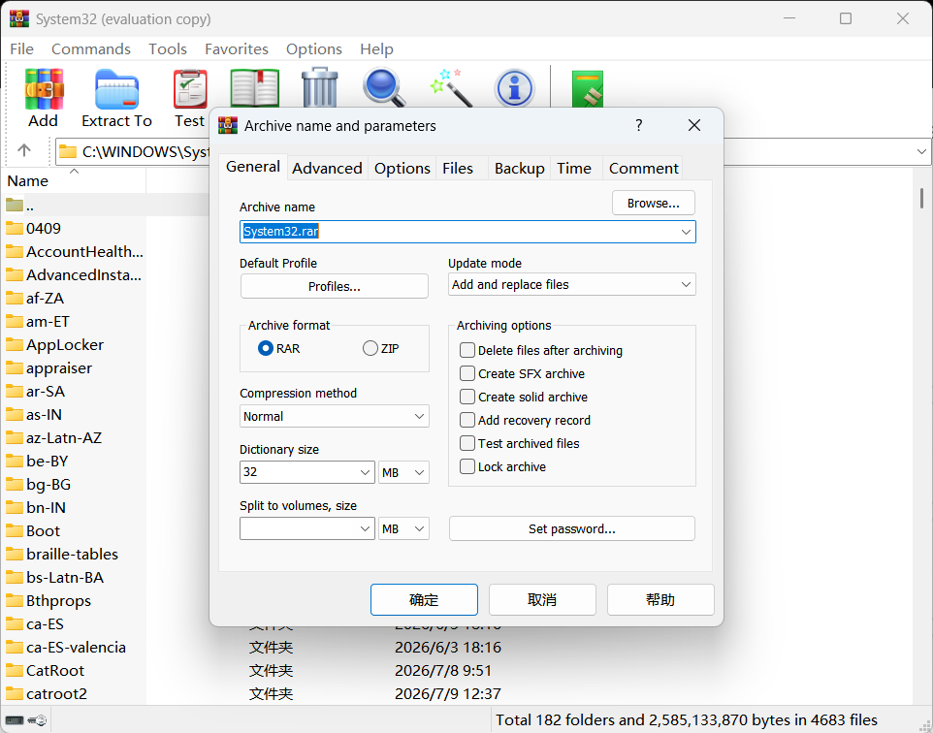
Task: Open the File menu
Action: click(x=22, y=48)
